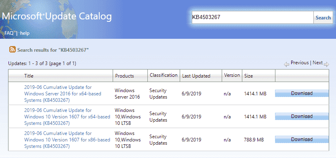Image resolution: width=336 pixels, height=158 pixels.
Task: Click the KB4503267 search input field
Action: (x=253, y=17)
